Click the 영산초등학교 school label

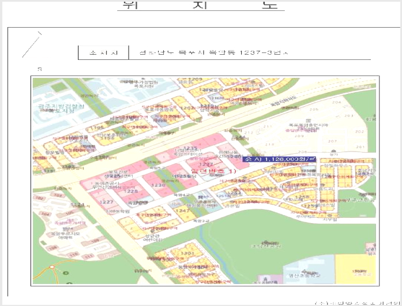pos(305,276)
